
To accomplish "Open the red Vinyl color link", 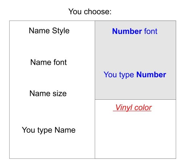I will pos(132,108).
